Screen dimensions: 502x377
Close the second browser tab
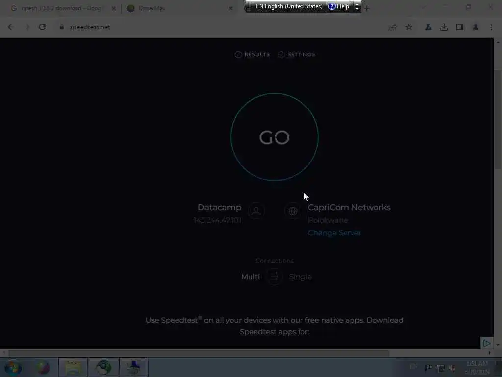coord(231,9)
